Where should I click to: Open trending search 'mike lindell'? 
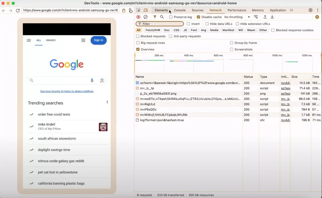pos(68,127)
